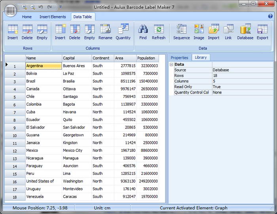Click the Bagota cell
Image resolution: width=277 pixels, height=214 pixels.
click(x=77, y=104)
